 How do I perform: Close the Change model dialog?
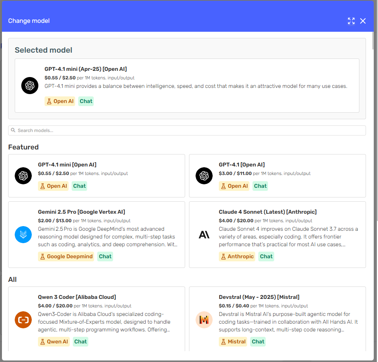click(363, 21)
